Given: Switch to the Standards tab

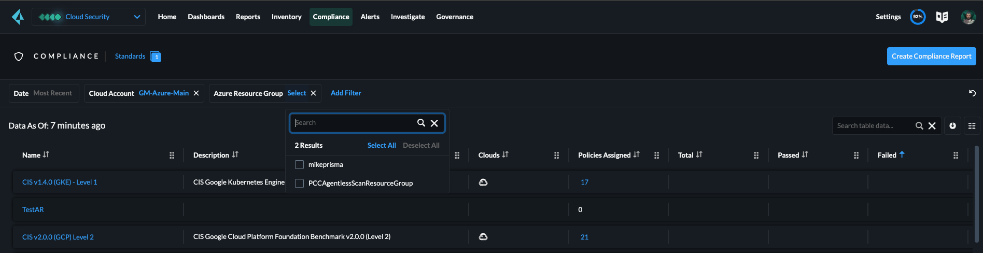Looking at the screenshot, I should [x=130, y=57].
